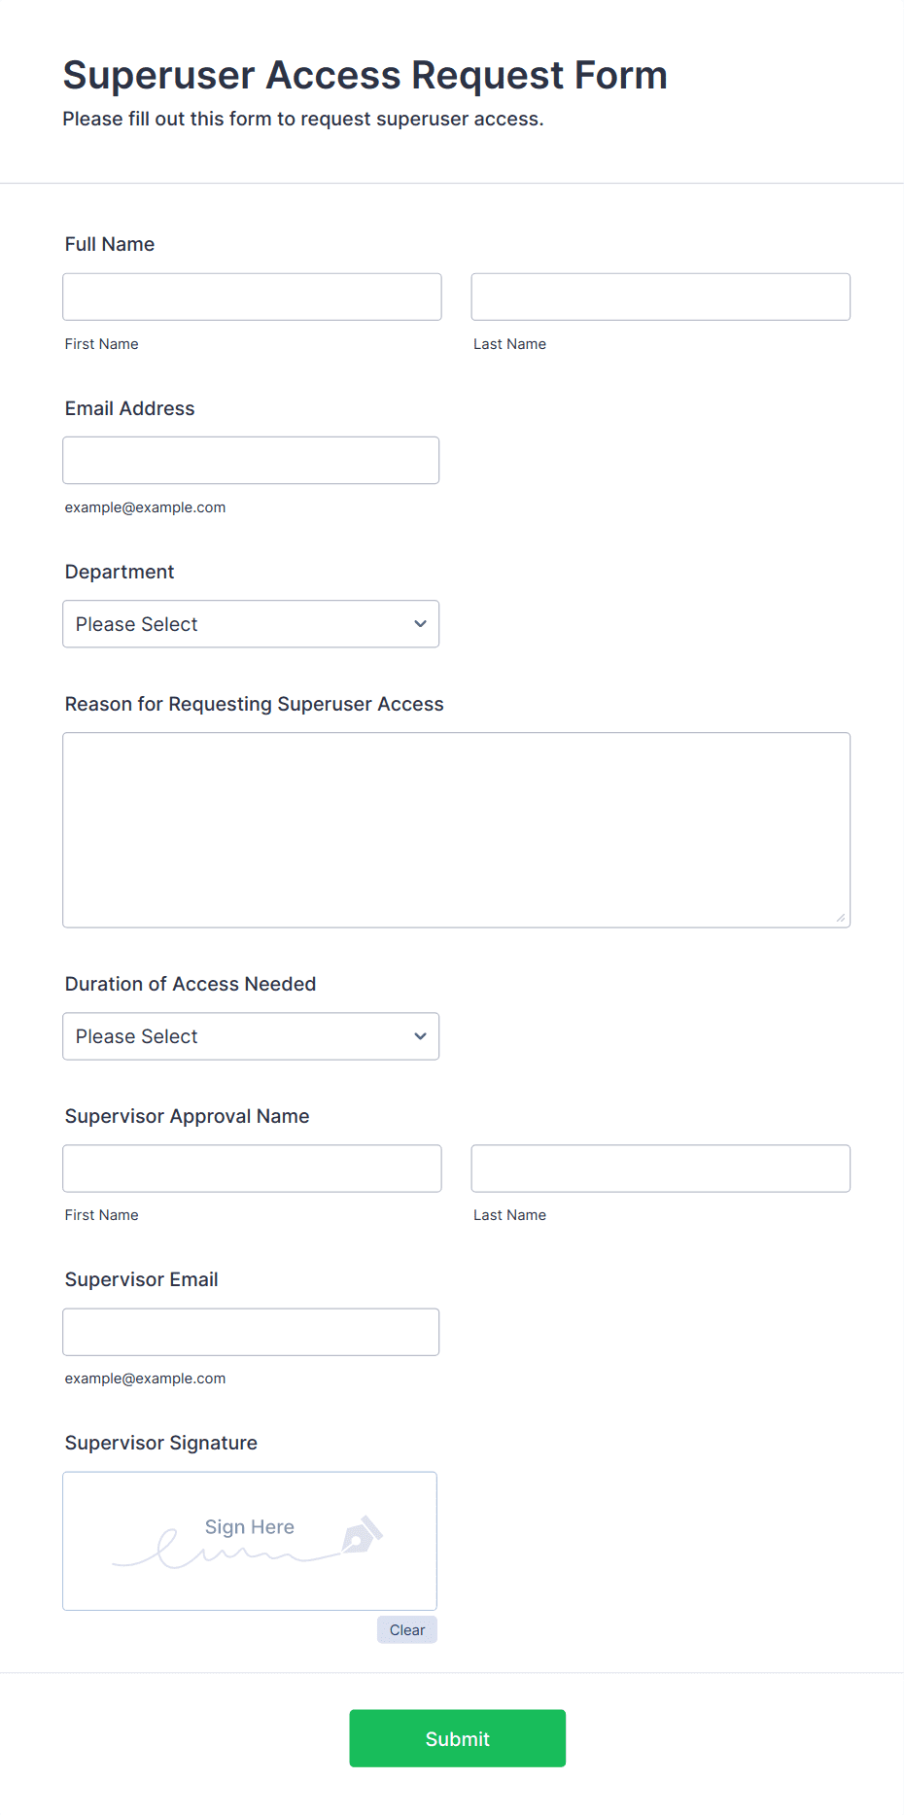The height and width of the screenshot is (1815, 904).
Task: Click the Supervisor Approval last name field
Action: tap(660, 1169)
